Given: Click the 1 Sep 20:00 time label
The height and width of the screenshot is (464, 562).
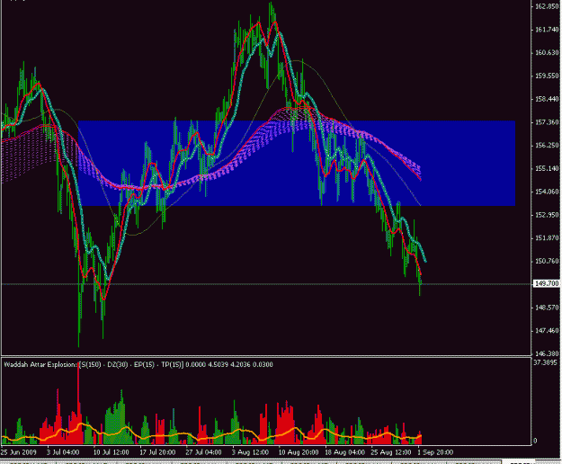Looking at the screenshot, I should [436, 452].
